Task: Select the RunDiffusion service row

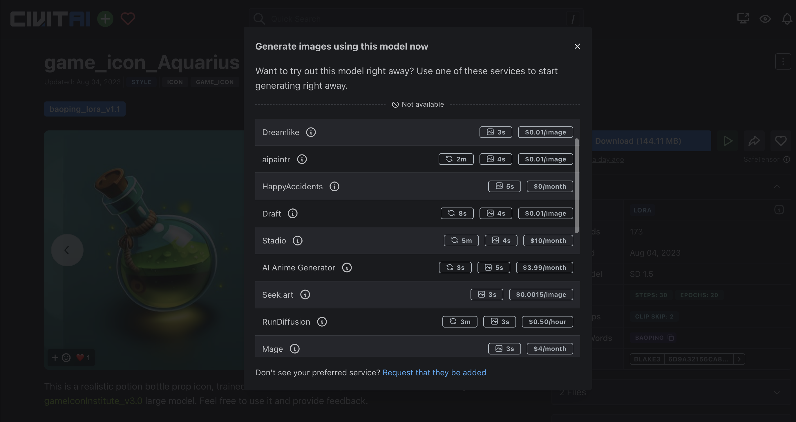Action: 417,322
